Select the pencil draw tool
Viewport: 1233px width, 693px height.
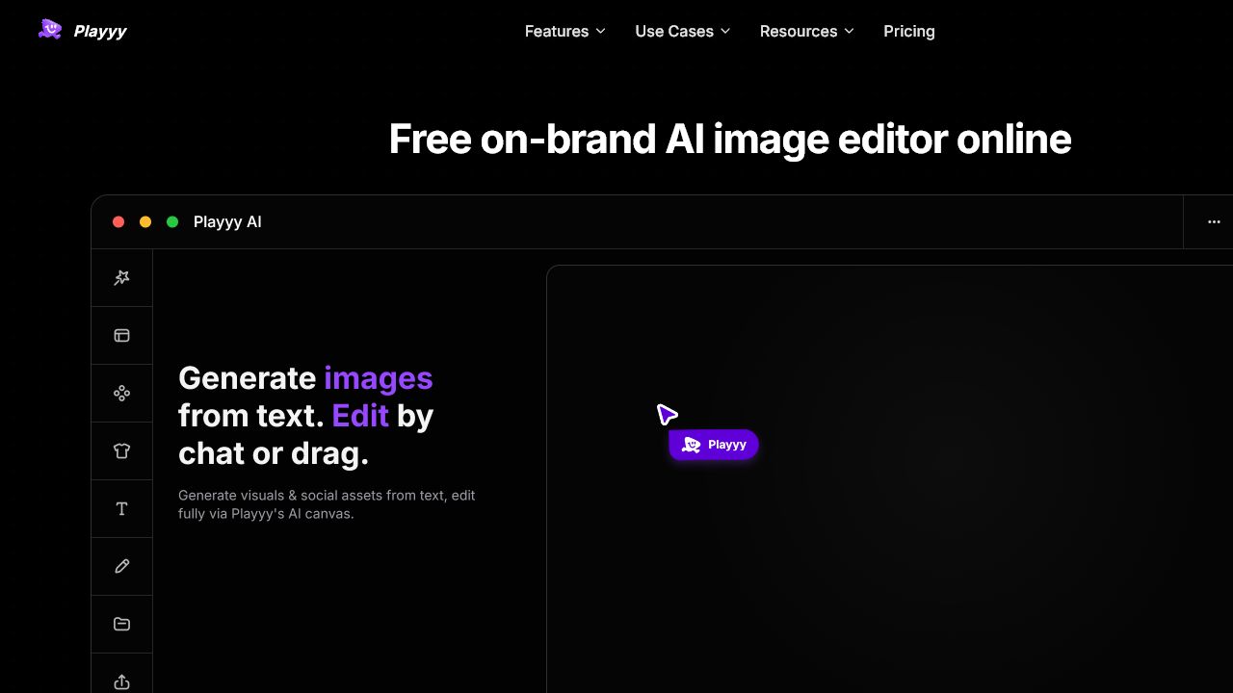click(x=121, y=567)
